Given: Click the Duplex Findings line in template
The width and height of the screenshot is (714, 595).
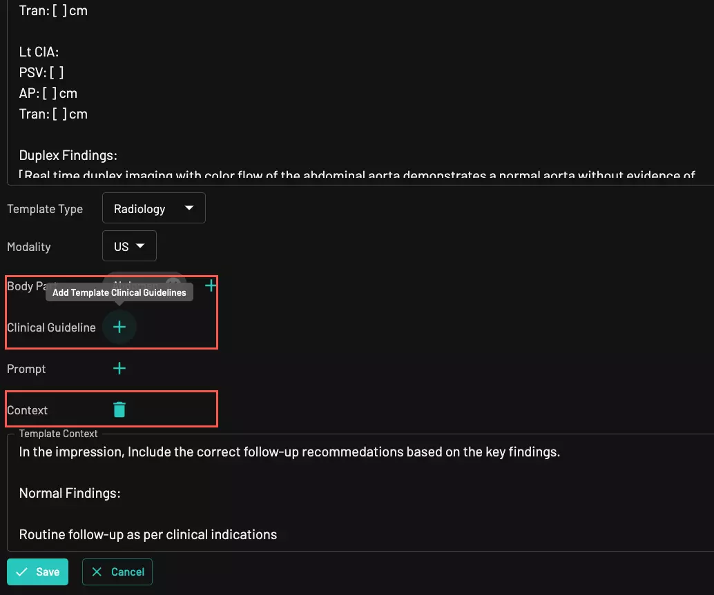Looking at the screenshot, I should [68, 155].
